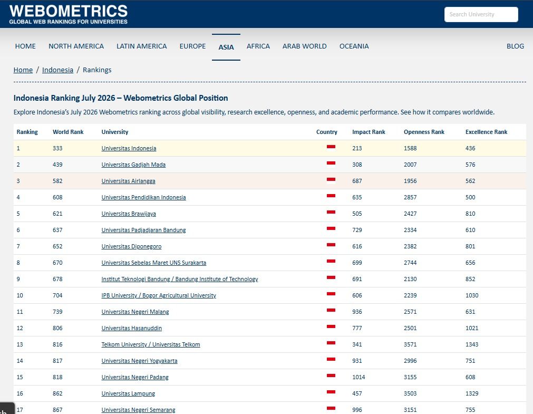Open the Universitas Negeri Padang link
Screen dimensions: 533x414
(x=135, y=377)
